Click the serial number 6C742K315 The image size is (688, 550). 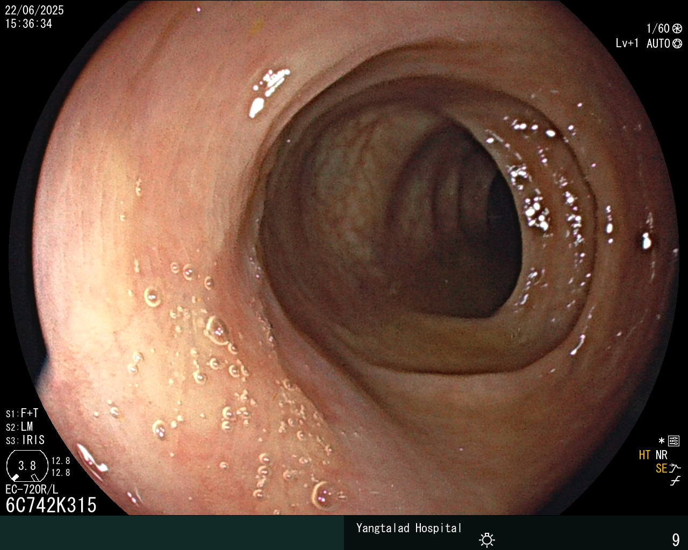pos(51,505)
